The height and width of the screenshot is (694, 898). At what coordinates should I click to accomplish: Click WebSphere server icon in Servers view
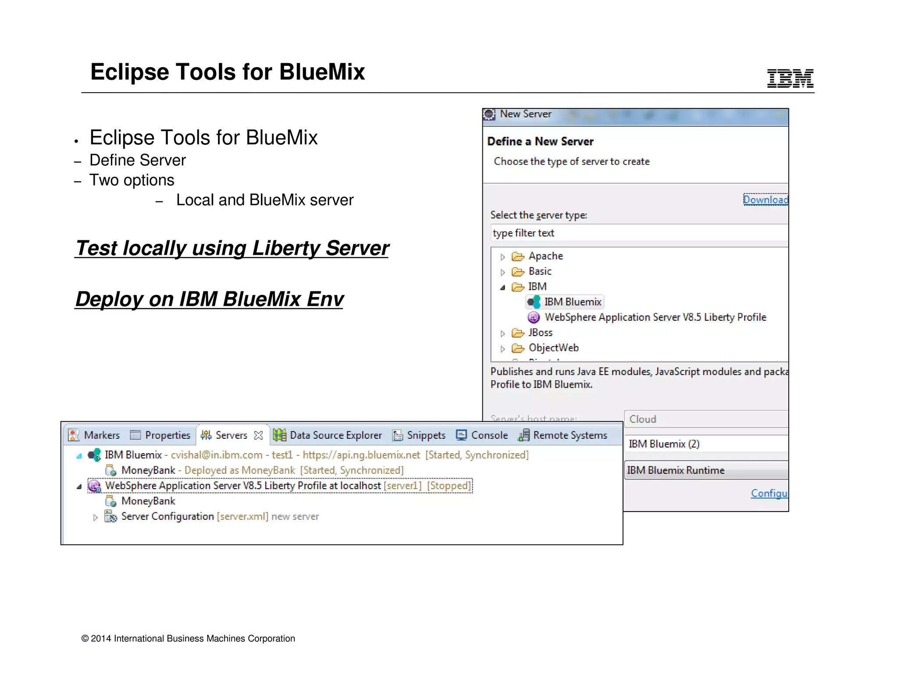94,486
